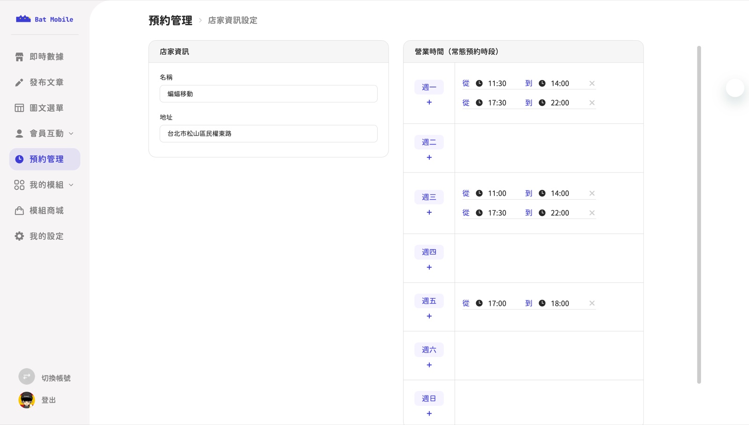Open 我的設定 in the sidebar
Viewport: 749px width, 425px height.
tap(44, 237)
